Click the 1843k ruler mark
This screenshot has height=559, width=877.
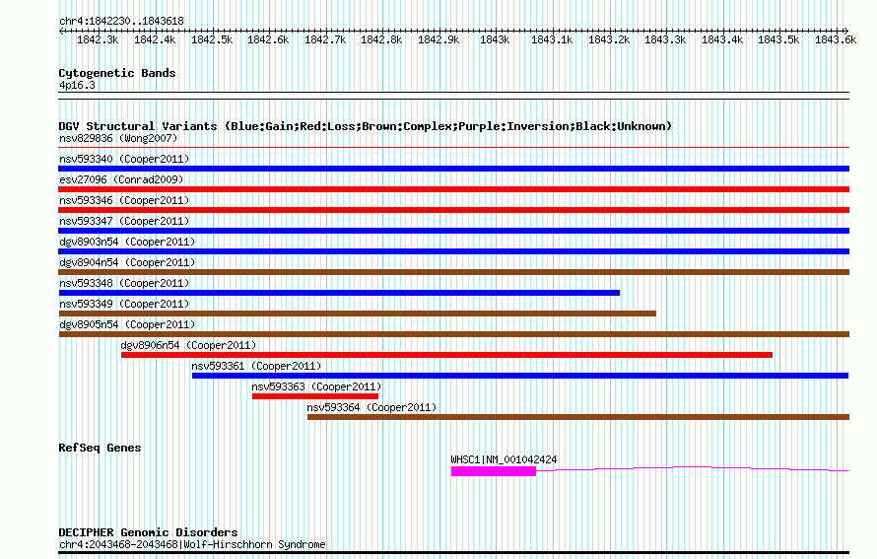(x=495, y=39)
